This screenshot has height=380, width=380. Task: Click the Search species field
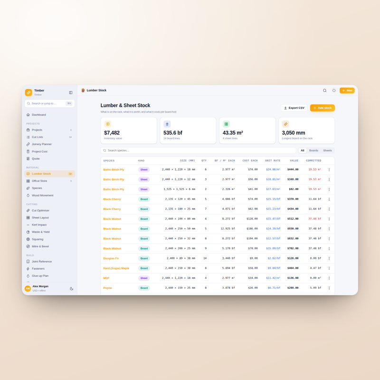pos(198,151)
